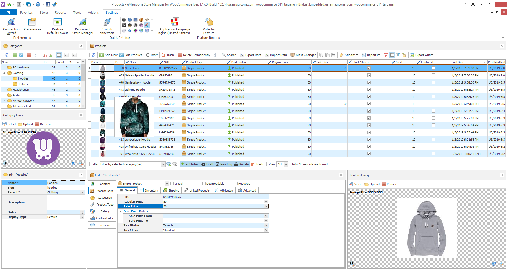Open Export Data for products
Image resolution: width=507 pixels, height=269 pixels.
251,55
